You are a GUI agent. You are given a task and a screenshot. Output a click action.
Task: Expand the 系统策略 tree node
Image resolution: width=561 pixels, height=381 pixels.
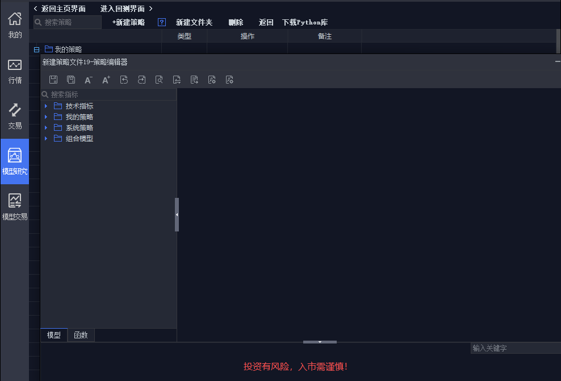pyautogui.click(x=46, y=128)
